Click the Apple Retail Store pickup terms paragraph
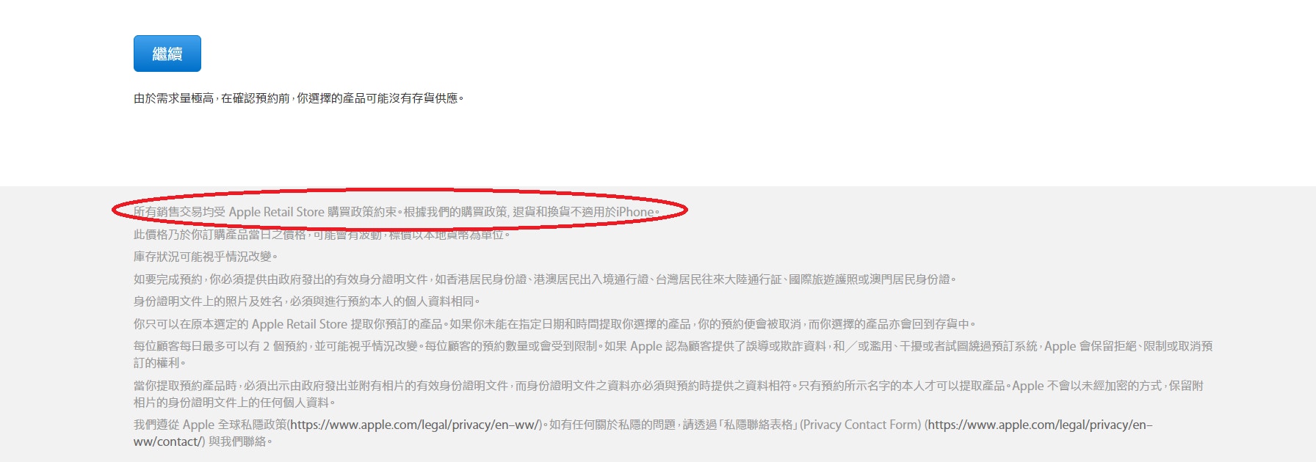 point(554,324)
